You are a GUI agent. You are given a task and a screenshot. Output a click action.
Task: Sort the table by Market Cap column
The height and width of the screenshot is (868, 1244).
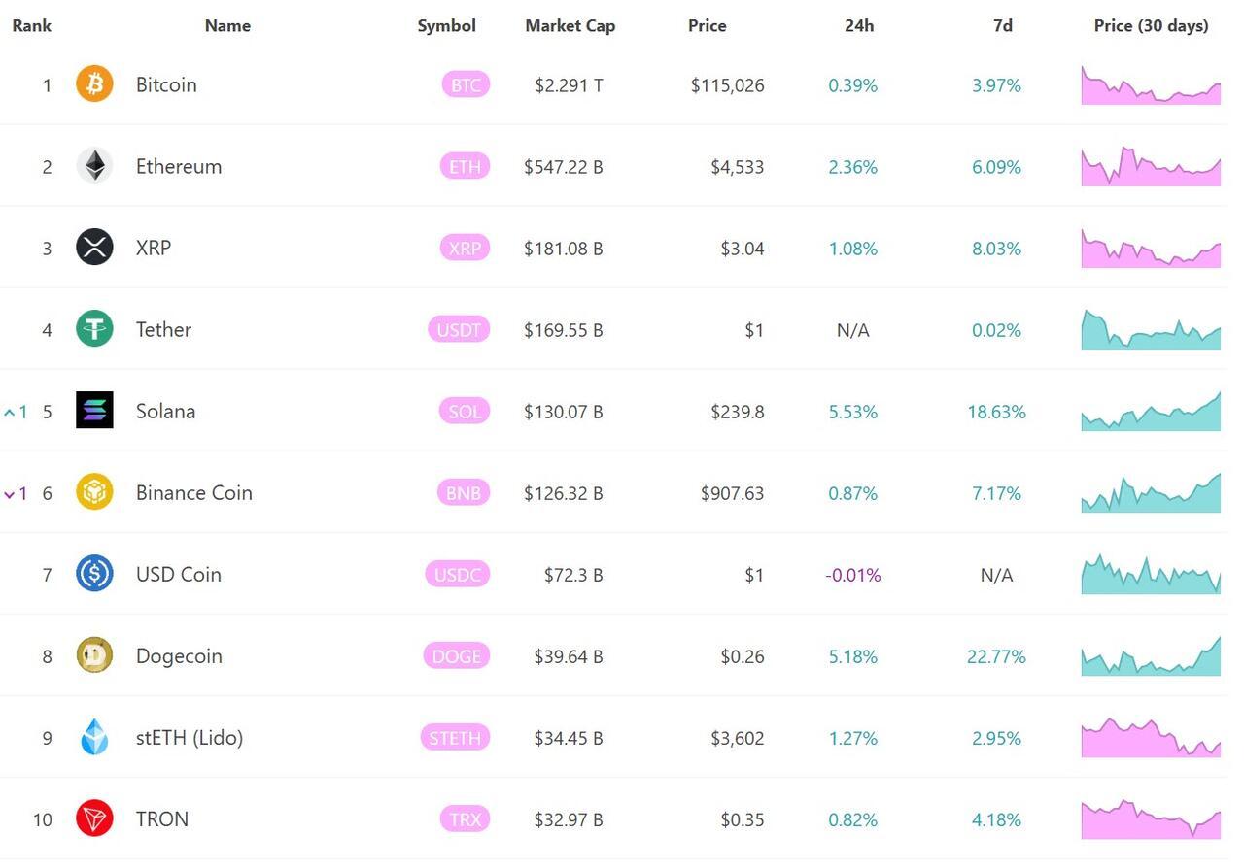tap(570, 26)
